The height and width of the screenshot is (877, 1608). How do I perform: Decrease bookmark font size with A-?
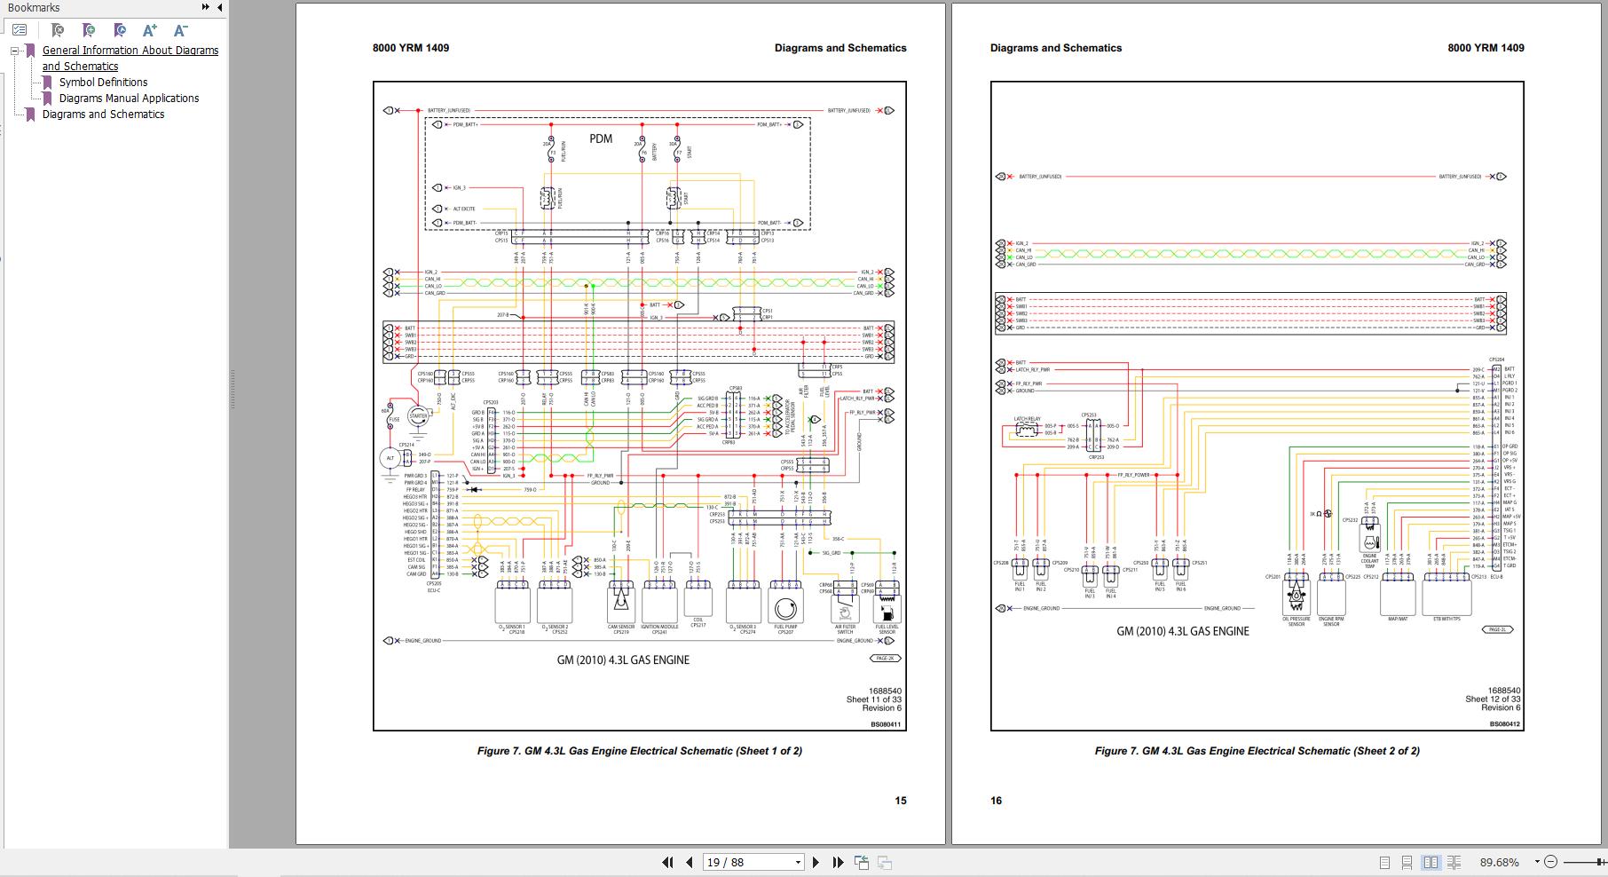click(x=180, y=30)
